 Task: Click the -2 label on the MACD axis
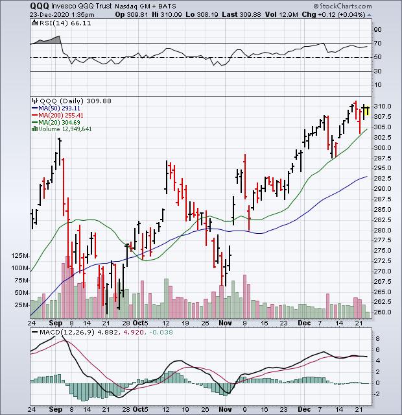click(377, 394)
